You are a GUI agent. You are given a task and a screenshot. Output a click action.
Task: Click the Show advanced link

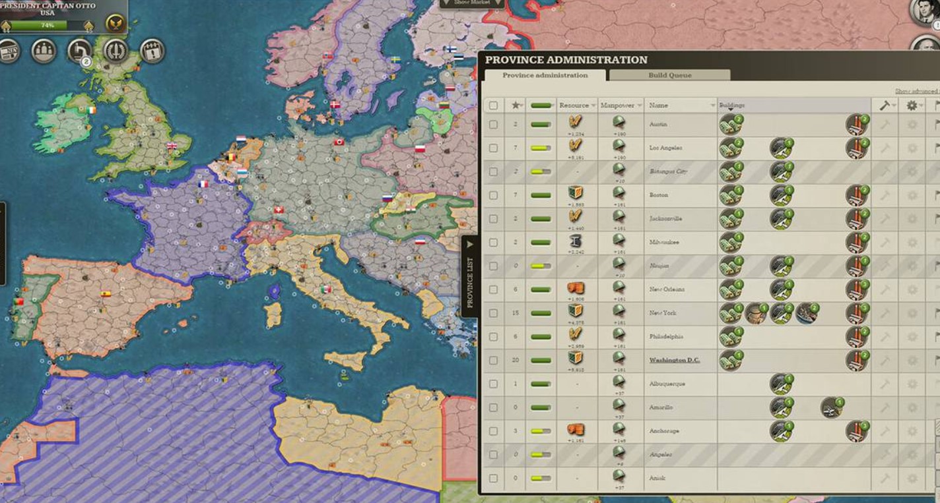point(918,91)
